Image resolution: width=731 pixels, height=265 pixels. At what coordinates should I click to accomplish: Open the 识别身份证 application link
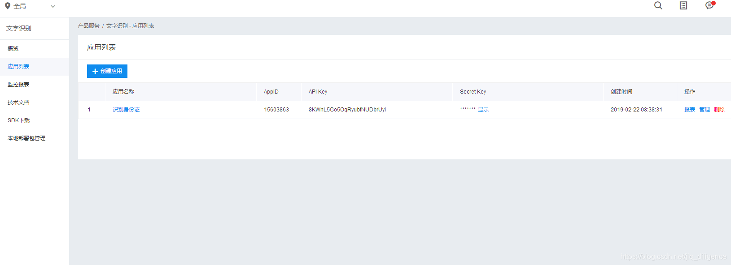pyautogui.click(x=126, y=110)
